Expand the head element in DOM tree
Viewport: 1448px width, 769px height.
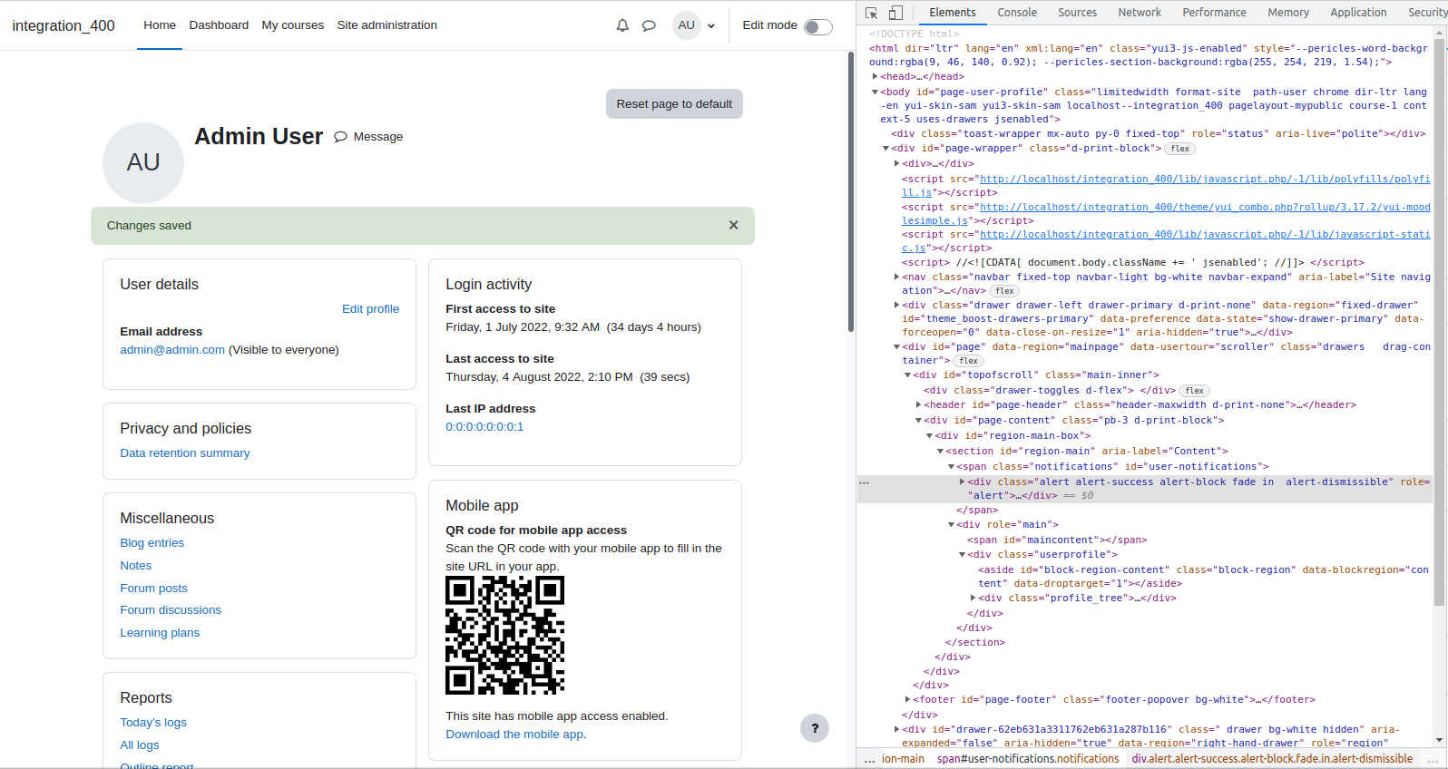(875, 76)
